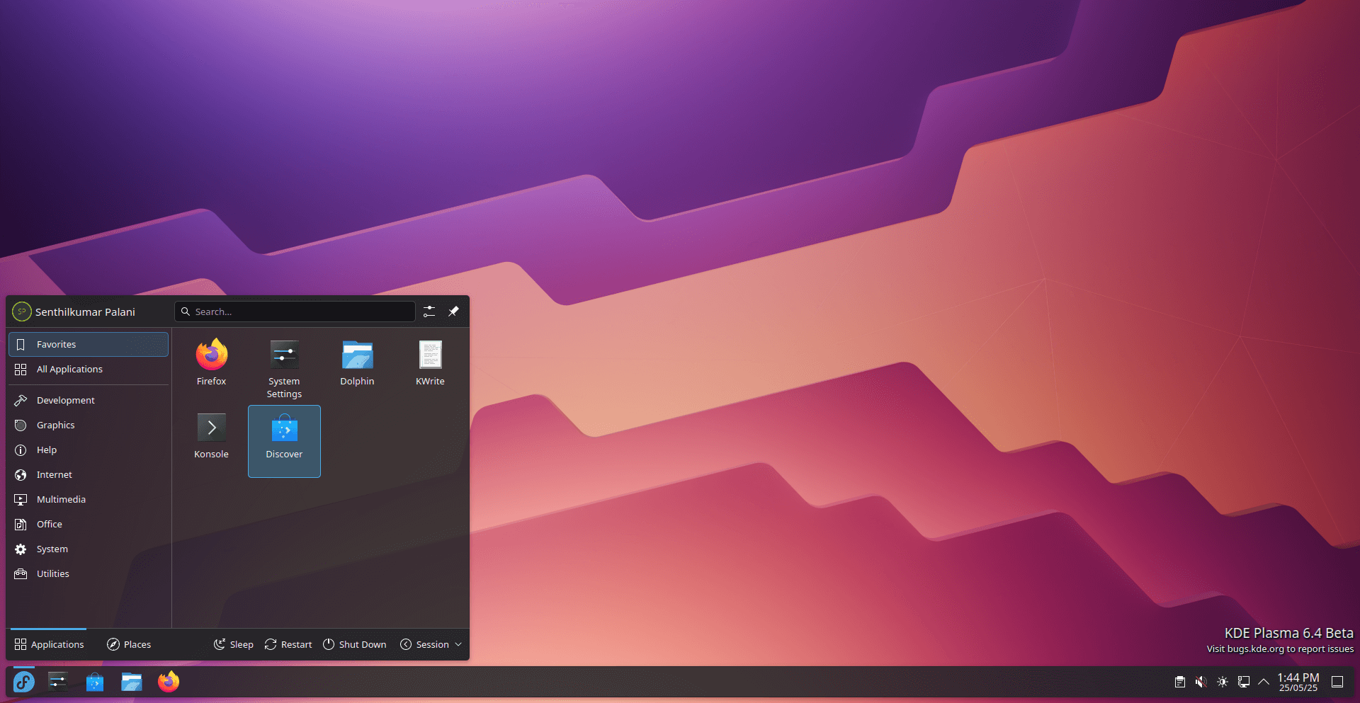Open the Utilities category
Viewport: 1360px width, 703px height.
89,574
